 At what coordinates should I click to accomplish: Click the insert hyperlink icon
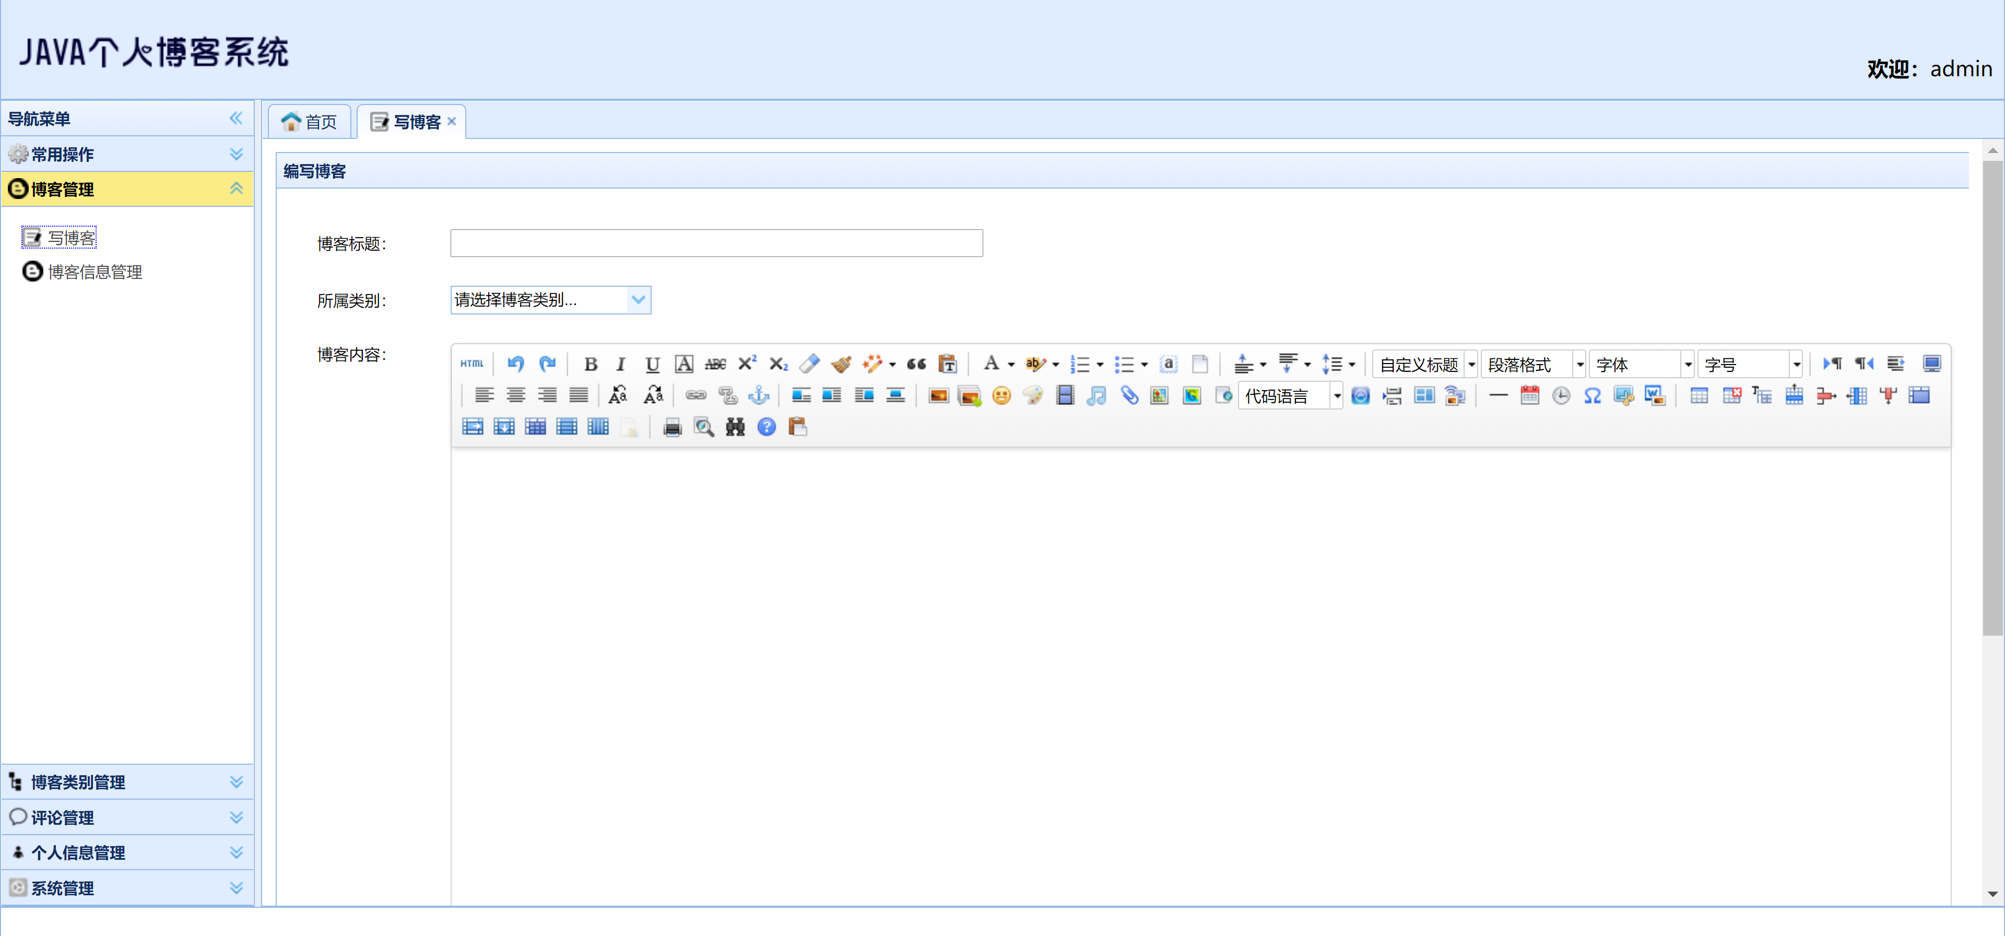[696, 395]
